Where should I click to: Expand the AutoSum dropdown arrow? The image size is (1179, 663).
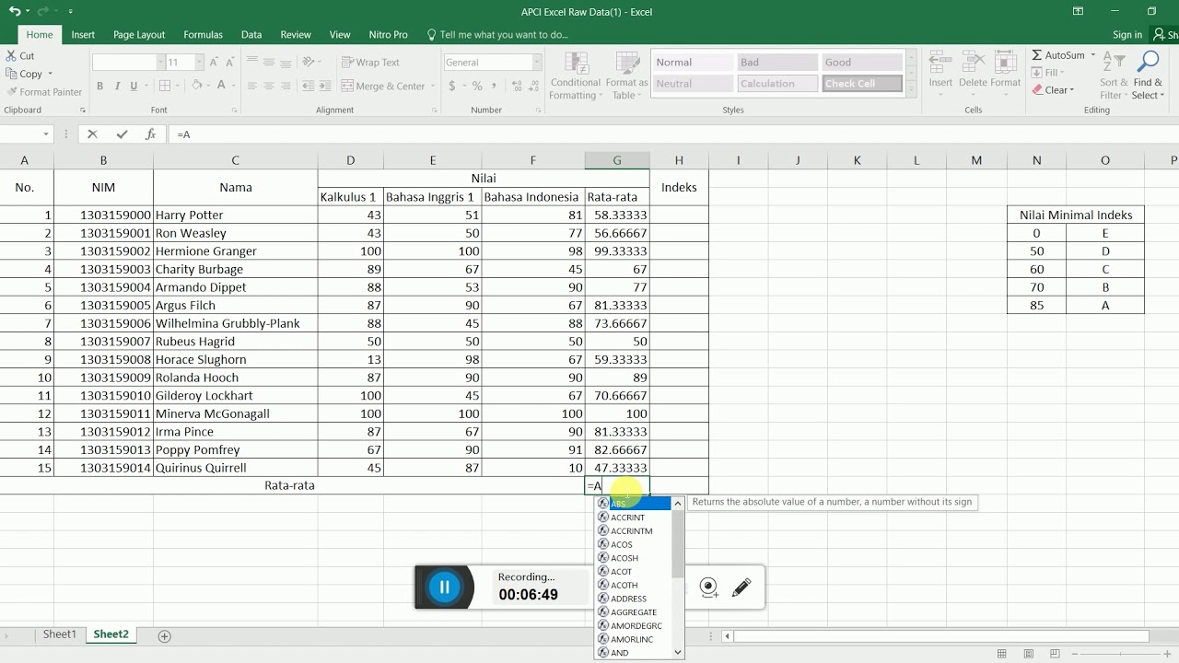pyautogui.click(x=1093, y=55)
